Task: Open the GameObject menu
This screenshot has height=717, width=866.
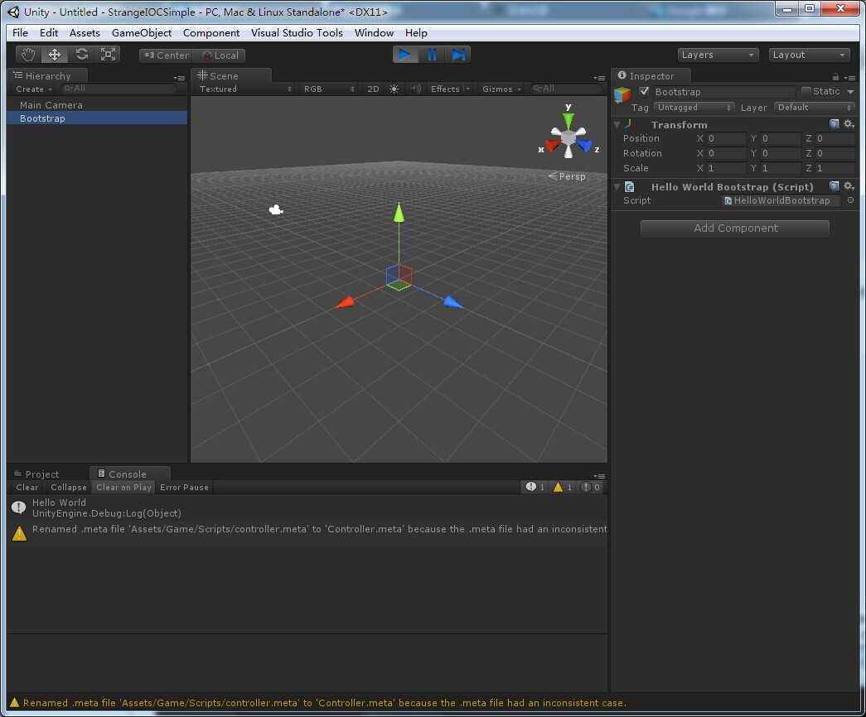Action: (x=142, y=32)
